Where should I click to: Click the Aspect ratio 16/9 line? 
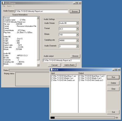tap(13, 45)
